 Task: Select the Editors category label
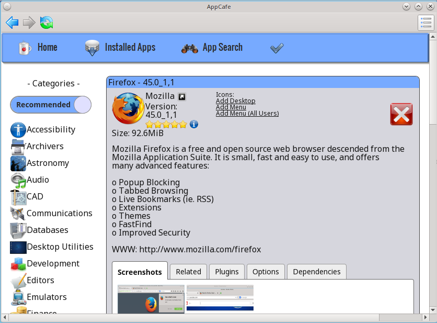pos(41,280)
